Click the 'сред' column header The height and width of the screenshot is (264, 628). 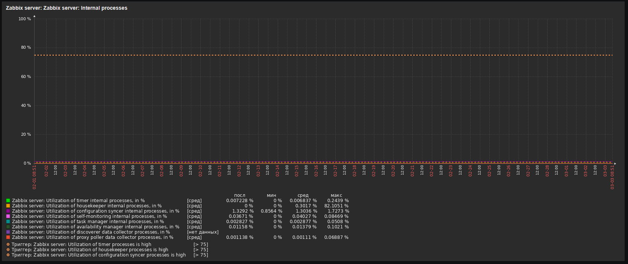click(x=303, y=195)
